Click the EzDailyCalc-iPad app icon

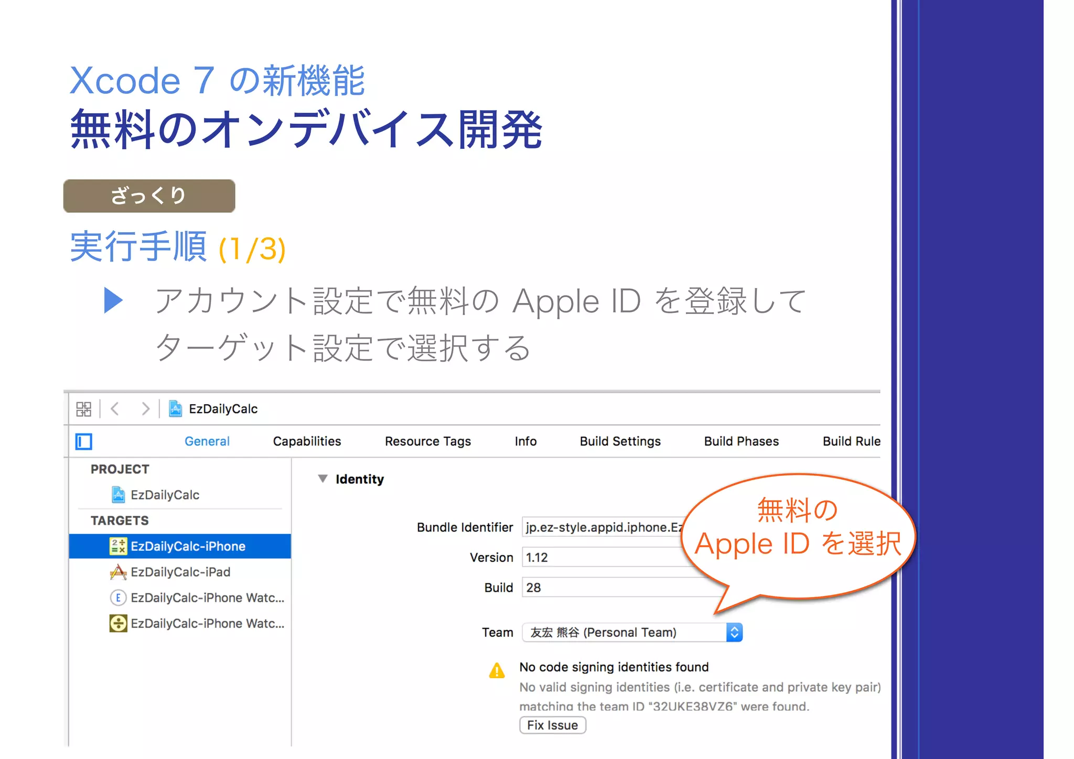pyautogui.click(x=118, y=572)
